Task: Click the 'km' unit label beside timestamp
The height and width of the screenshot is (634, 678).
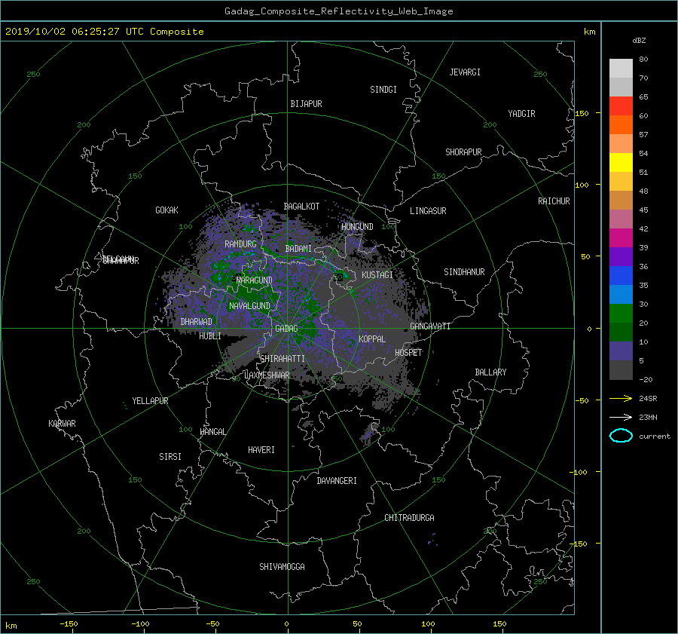Action: click(589, 32)
